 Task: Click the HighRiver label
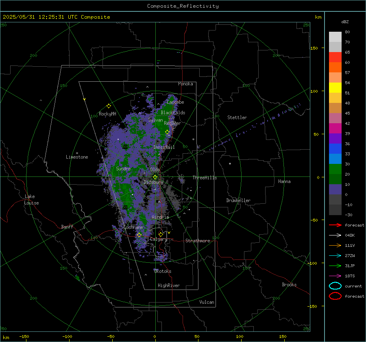(x=169, y=285)
